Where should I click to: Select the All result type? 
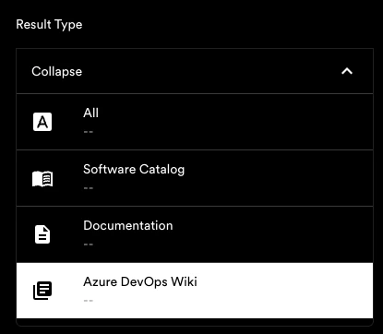[195, 122]
